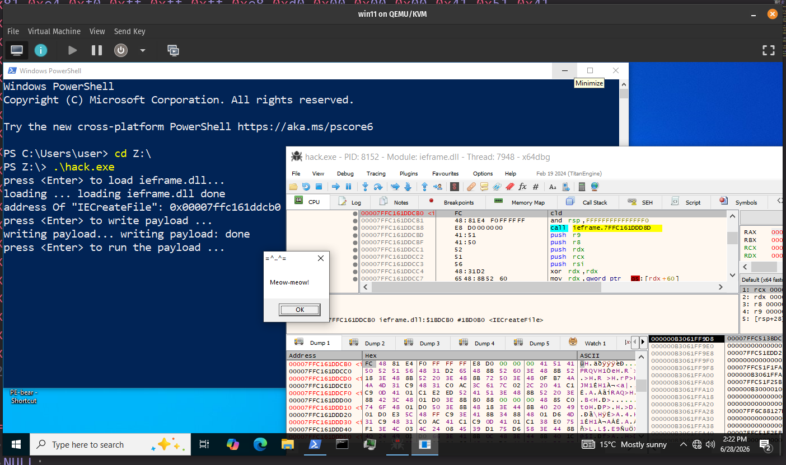Click the Type here to search box

pos(110,445)
